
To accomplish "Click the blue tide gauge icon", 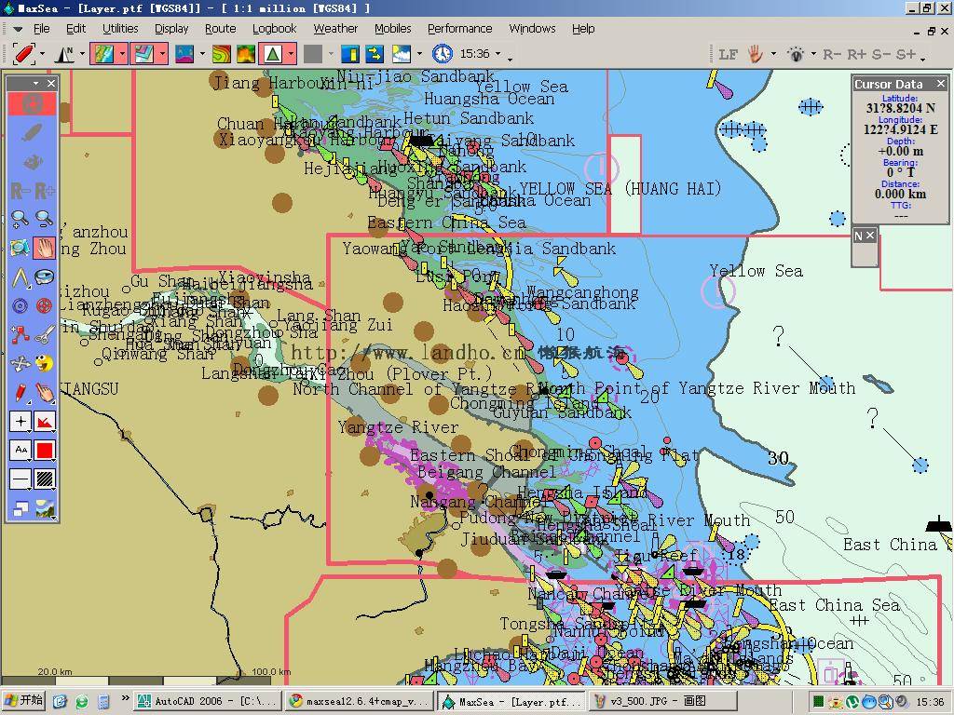I will point(350,53).
